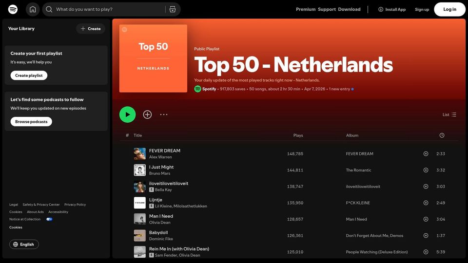468x263 pixels.
Task: Open album F*CK KLEINE
Action: coord(358,203)
